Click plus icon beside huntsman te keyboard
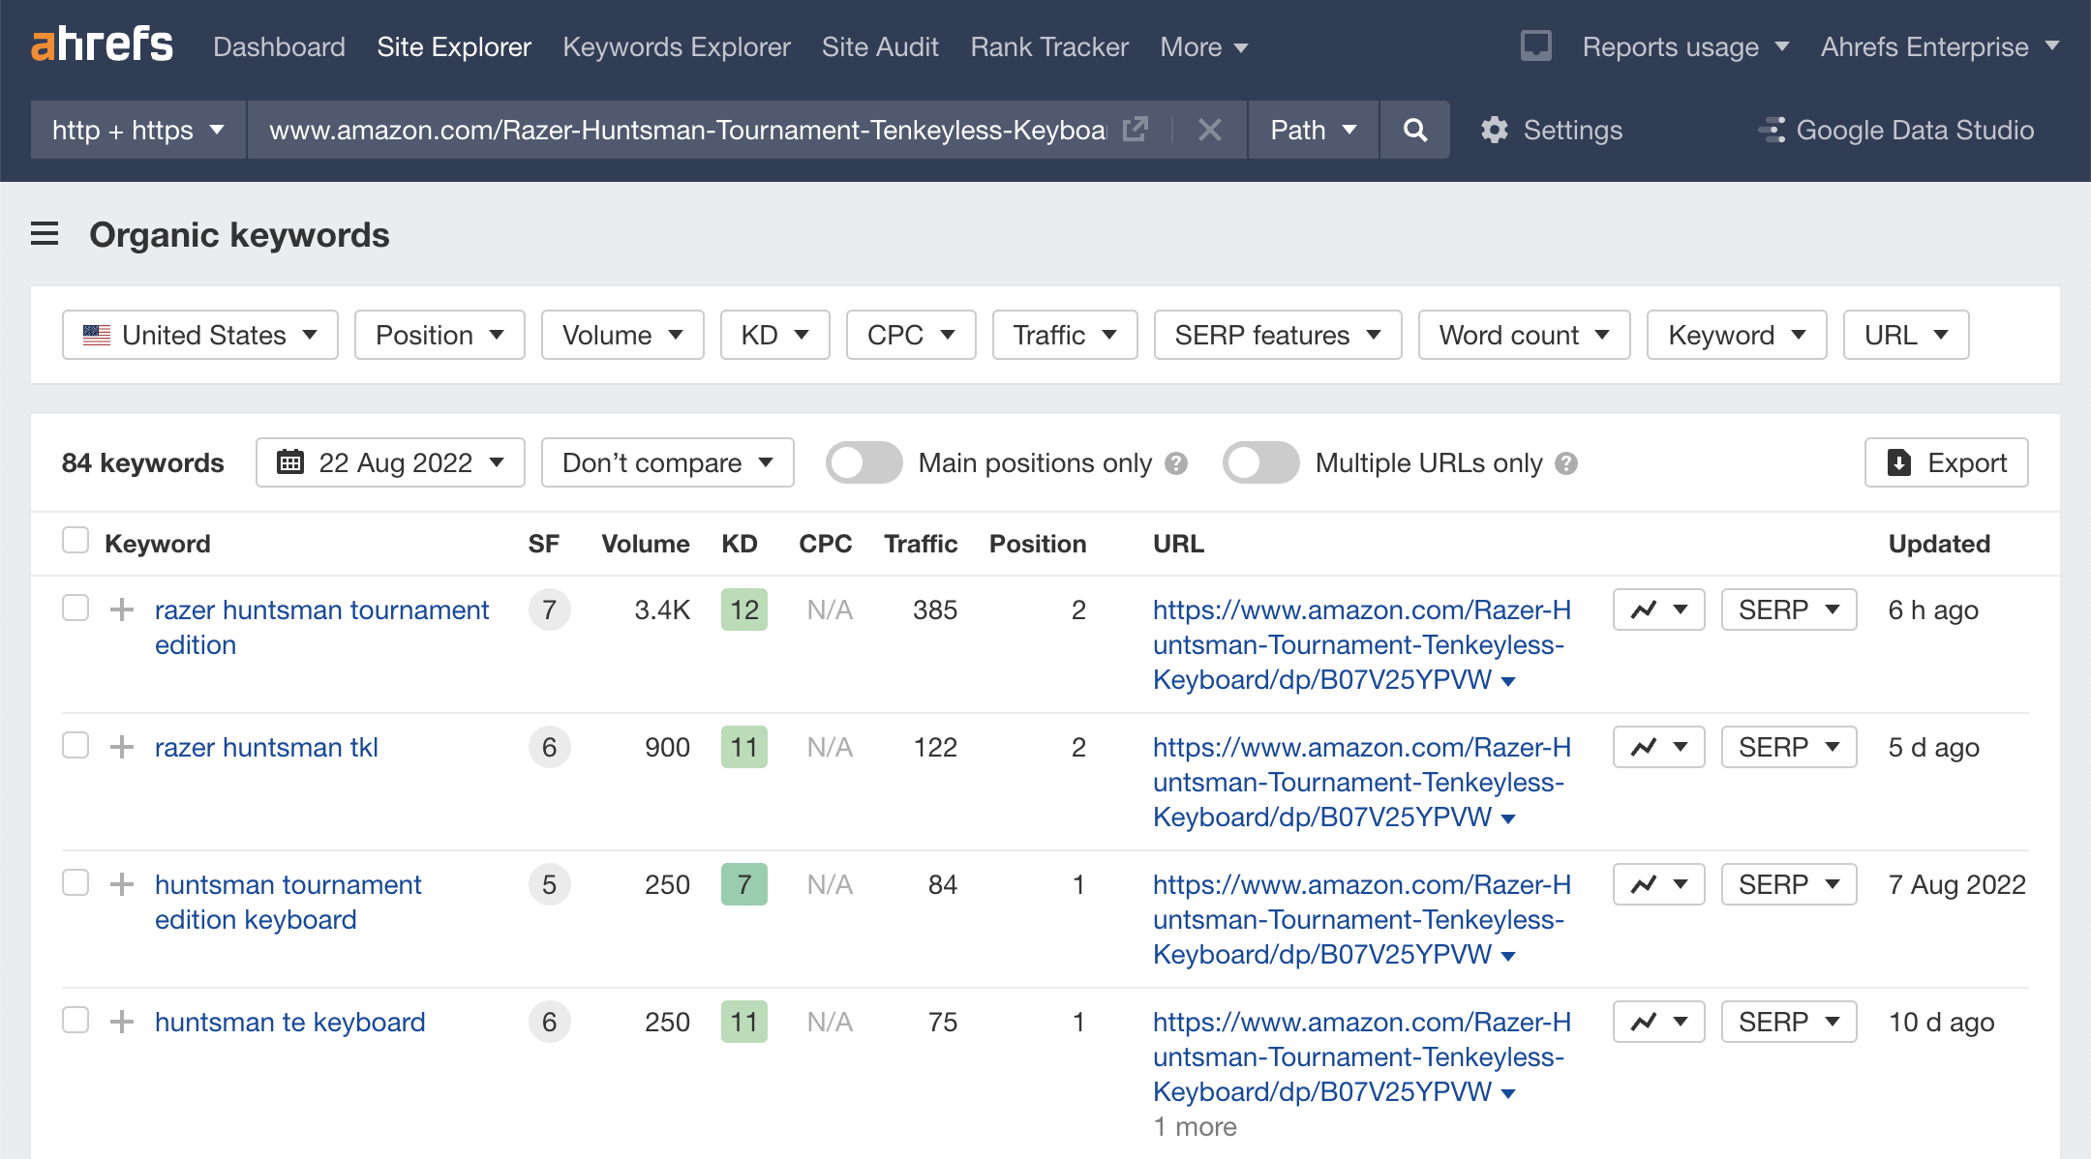 click(x=121, y=1022)
